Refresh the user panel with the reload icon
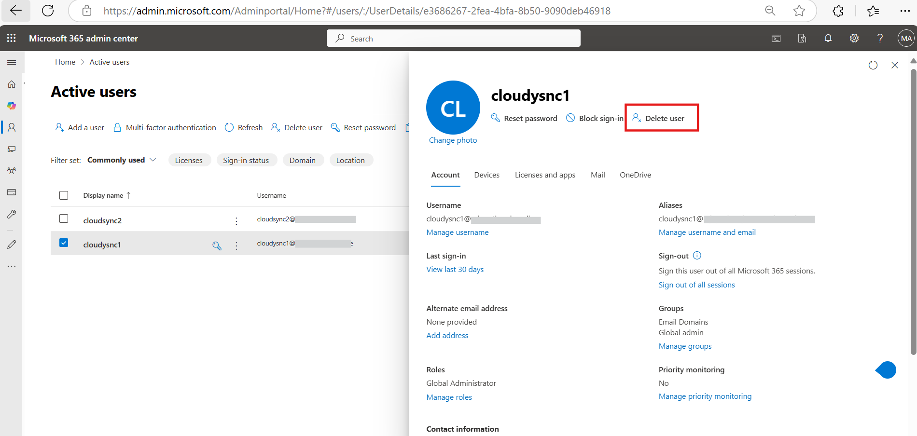 point(873,65)
